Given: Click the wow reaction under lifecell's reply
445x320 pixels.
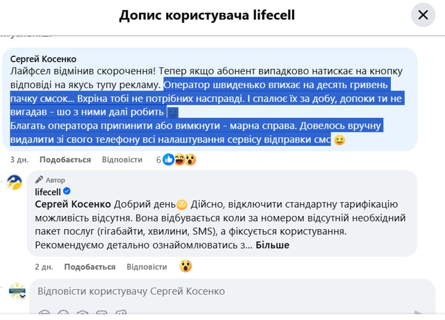Looking at the screenshot, I should pyautogui.click(x=185, y=266).
